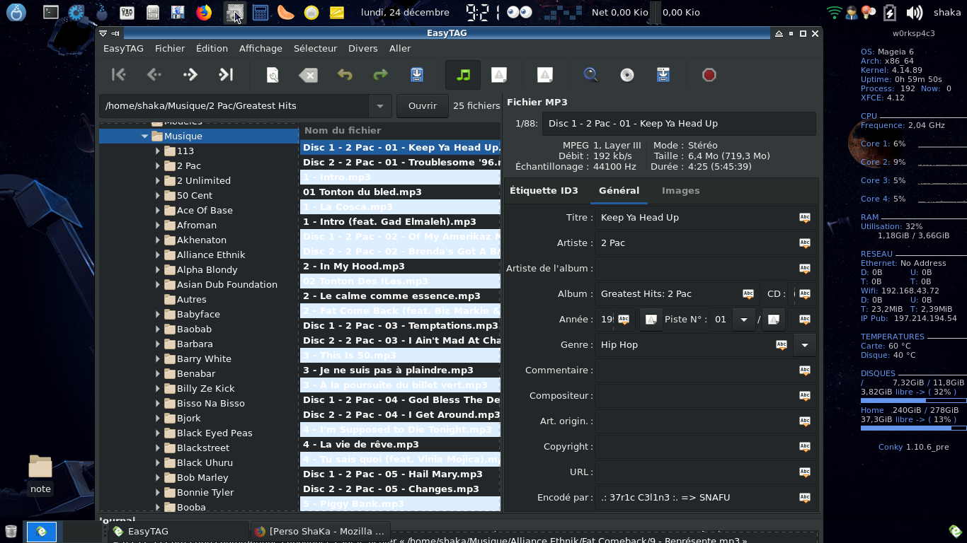Open the Divers menu
967x543 pixels.
pyautogui.click(x=362, y=48)
